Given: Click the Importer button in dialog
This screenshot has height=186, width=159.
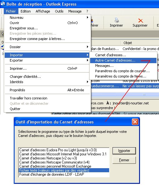Looking at the screenshot, I should click(x=124, y=151).
